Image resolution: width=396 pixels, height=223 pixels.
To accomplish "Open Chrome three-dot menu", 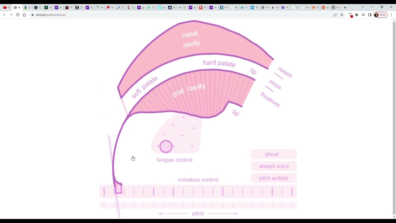I will 392,15.
